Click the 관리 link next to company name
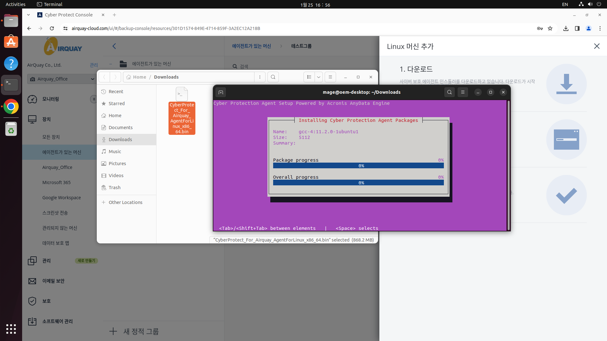This screenshot has width=607, height=341. point(94,65)
